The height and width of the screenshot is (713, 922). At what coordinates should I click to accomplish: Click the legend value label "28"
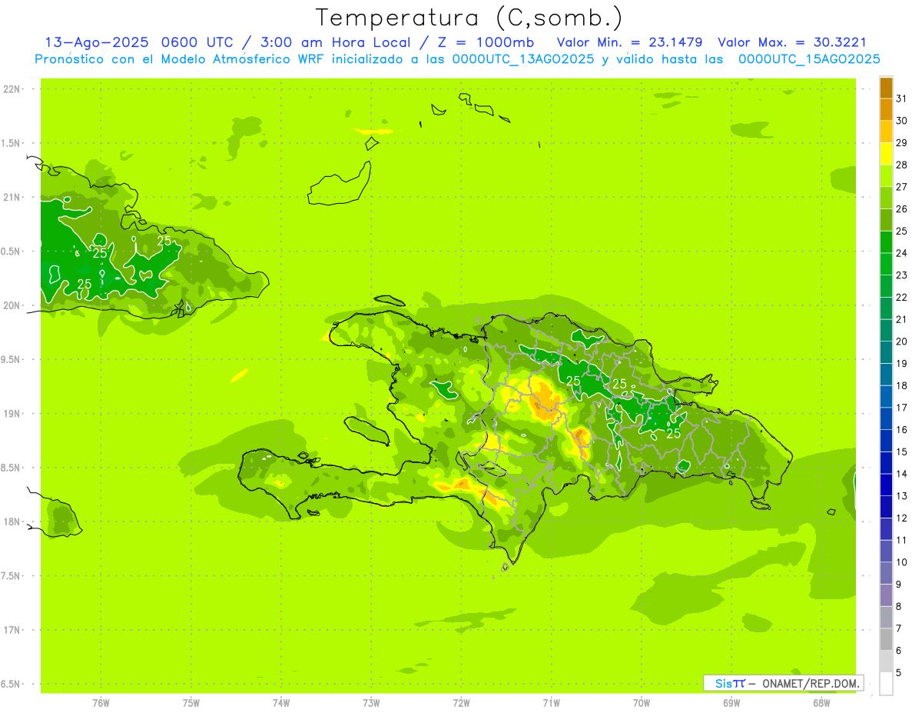[x=901, y=165]
